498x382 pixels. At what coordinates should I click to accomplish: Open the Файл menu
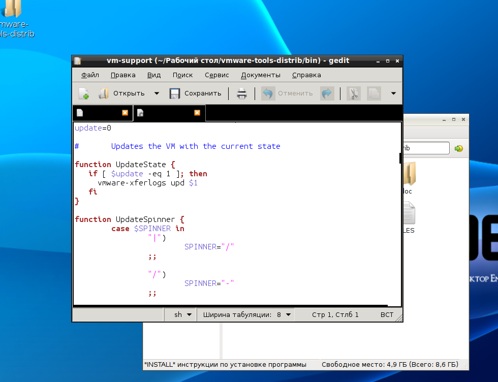click(x=90, y=75)
